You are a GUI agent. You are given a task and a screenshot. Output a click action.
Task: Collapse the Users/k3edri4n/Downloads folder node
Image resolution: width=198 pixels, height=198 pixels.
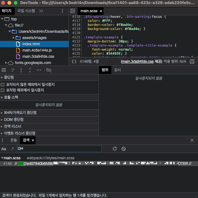10,31
